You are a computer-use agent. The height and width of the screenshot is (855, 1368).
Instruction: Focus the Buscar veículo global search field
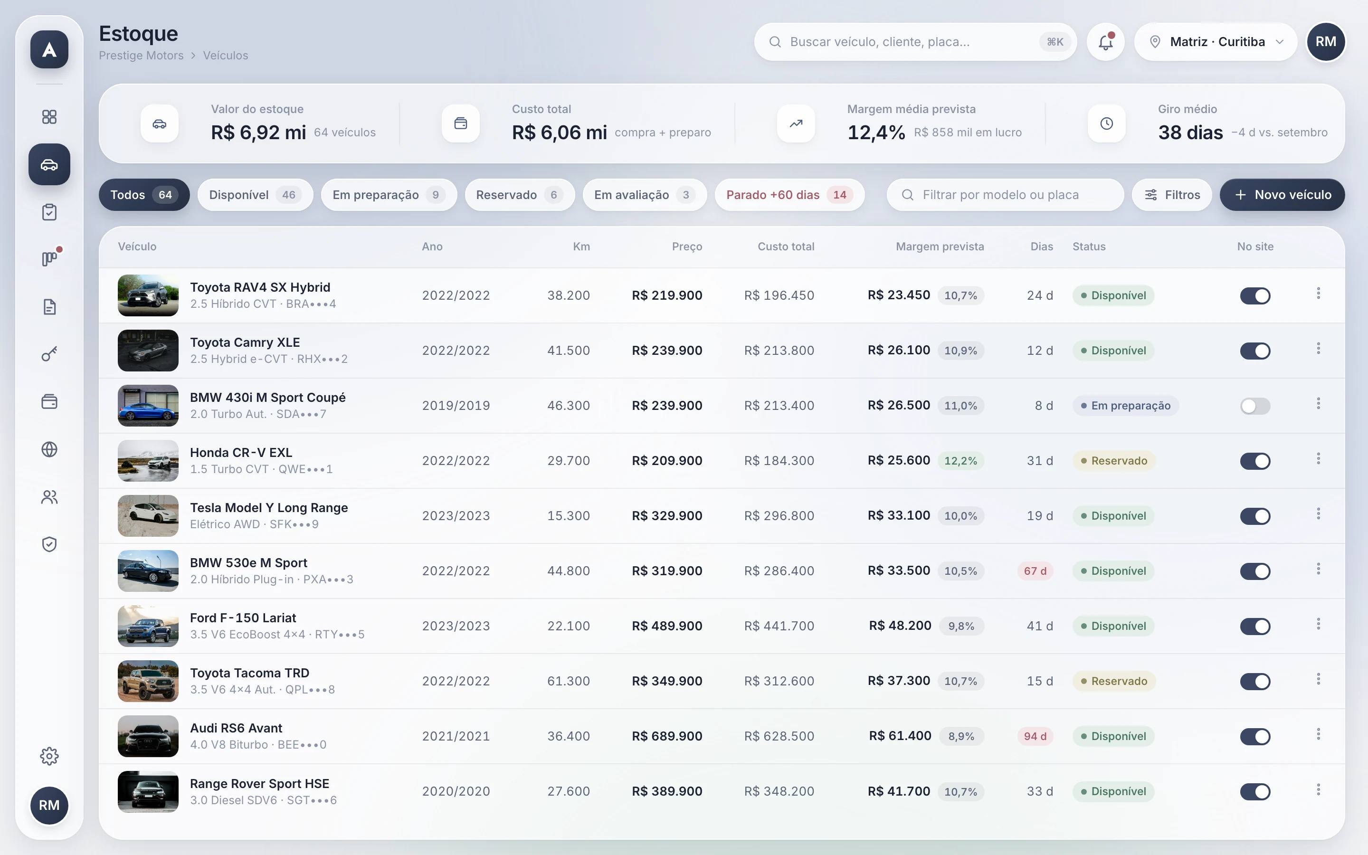[x=915, y=42]
